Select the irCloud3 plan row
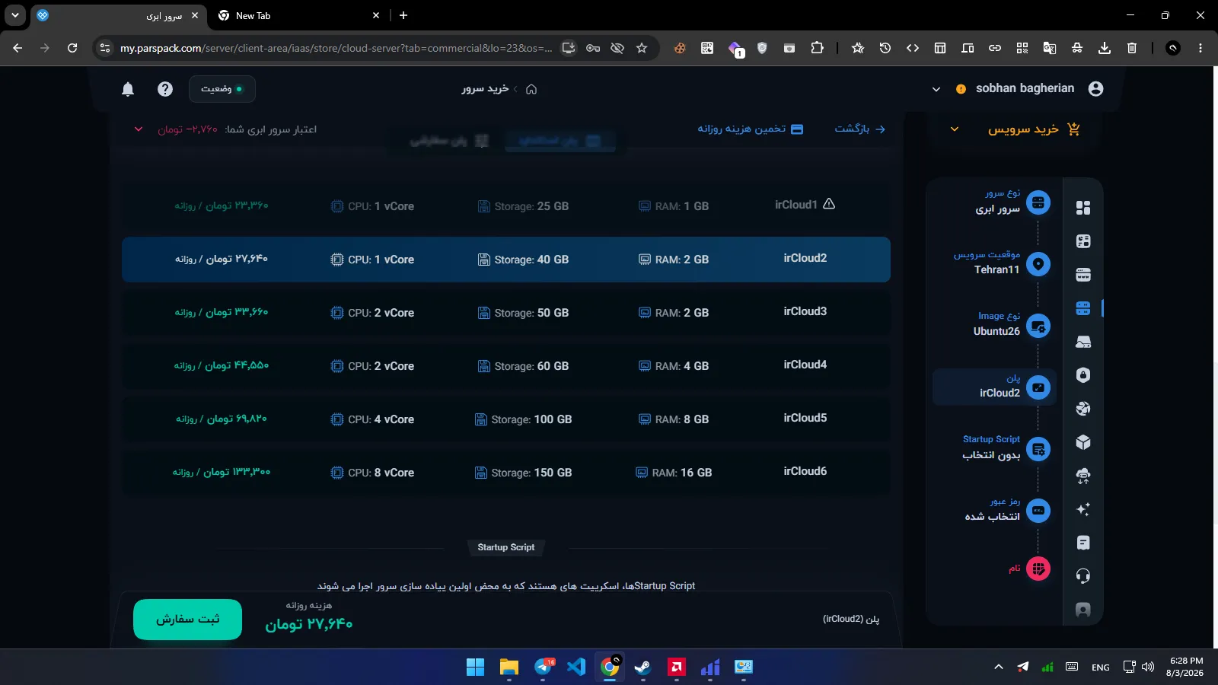This screenshot has height=685, width=1218. (506, 313)
